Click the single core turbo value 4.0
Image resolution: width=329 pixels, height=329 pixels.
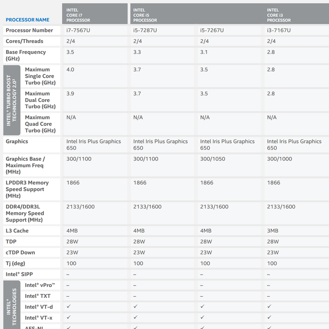(x=70, y=69)
